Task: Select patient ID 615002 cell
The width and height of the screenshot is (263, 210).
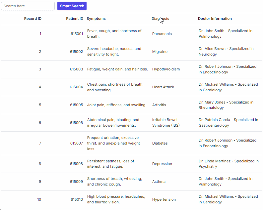Action: tap(77, 52)
